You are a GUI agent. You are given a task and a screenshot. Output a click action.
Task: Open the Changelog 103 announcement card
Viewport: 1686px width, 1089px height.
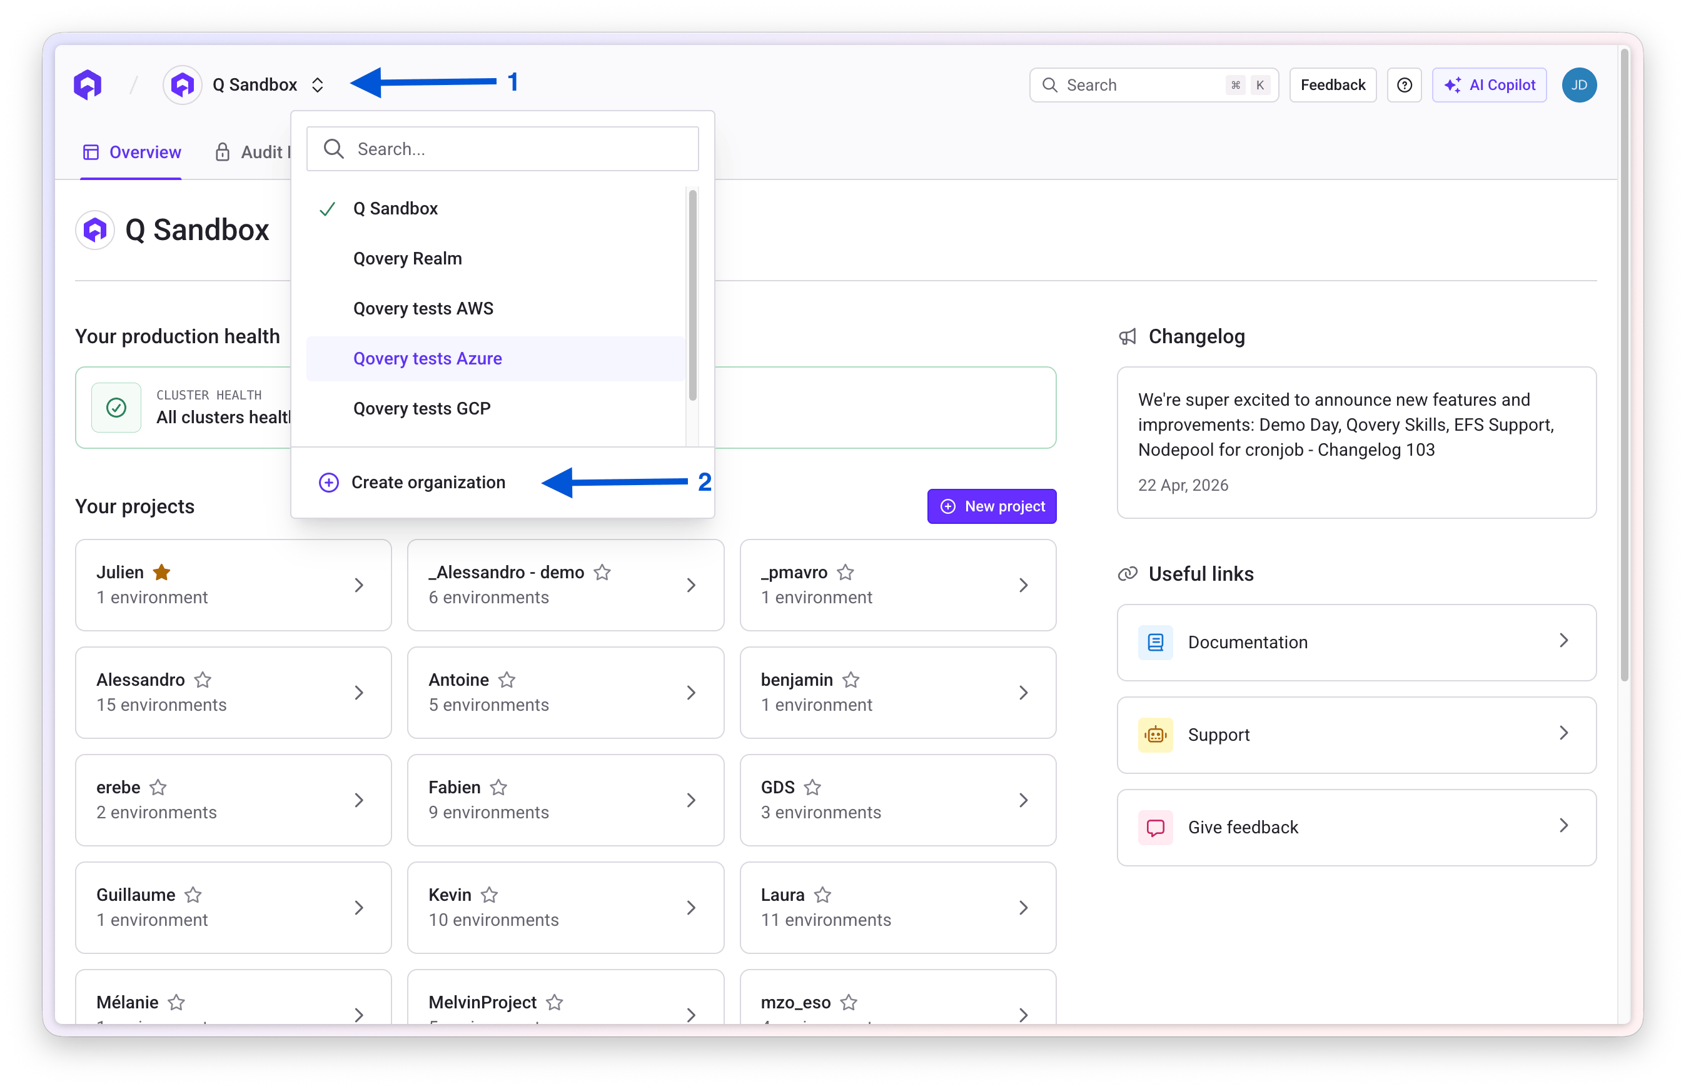[1356, 443]
